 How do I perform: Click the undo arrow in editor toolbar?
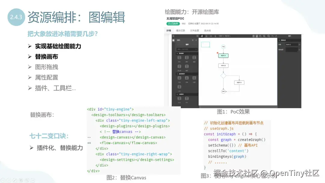point(273,36)
